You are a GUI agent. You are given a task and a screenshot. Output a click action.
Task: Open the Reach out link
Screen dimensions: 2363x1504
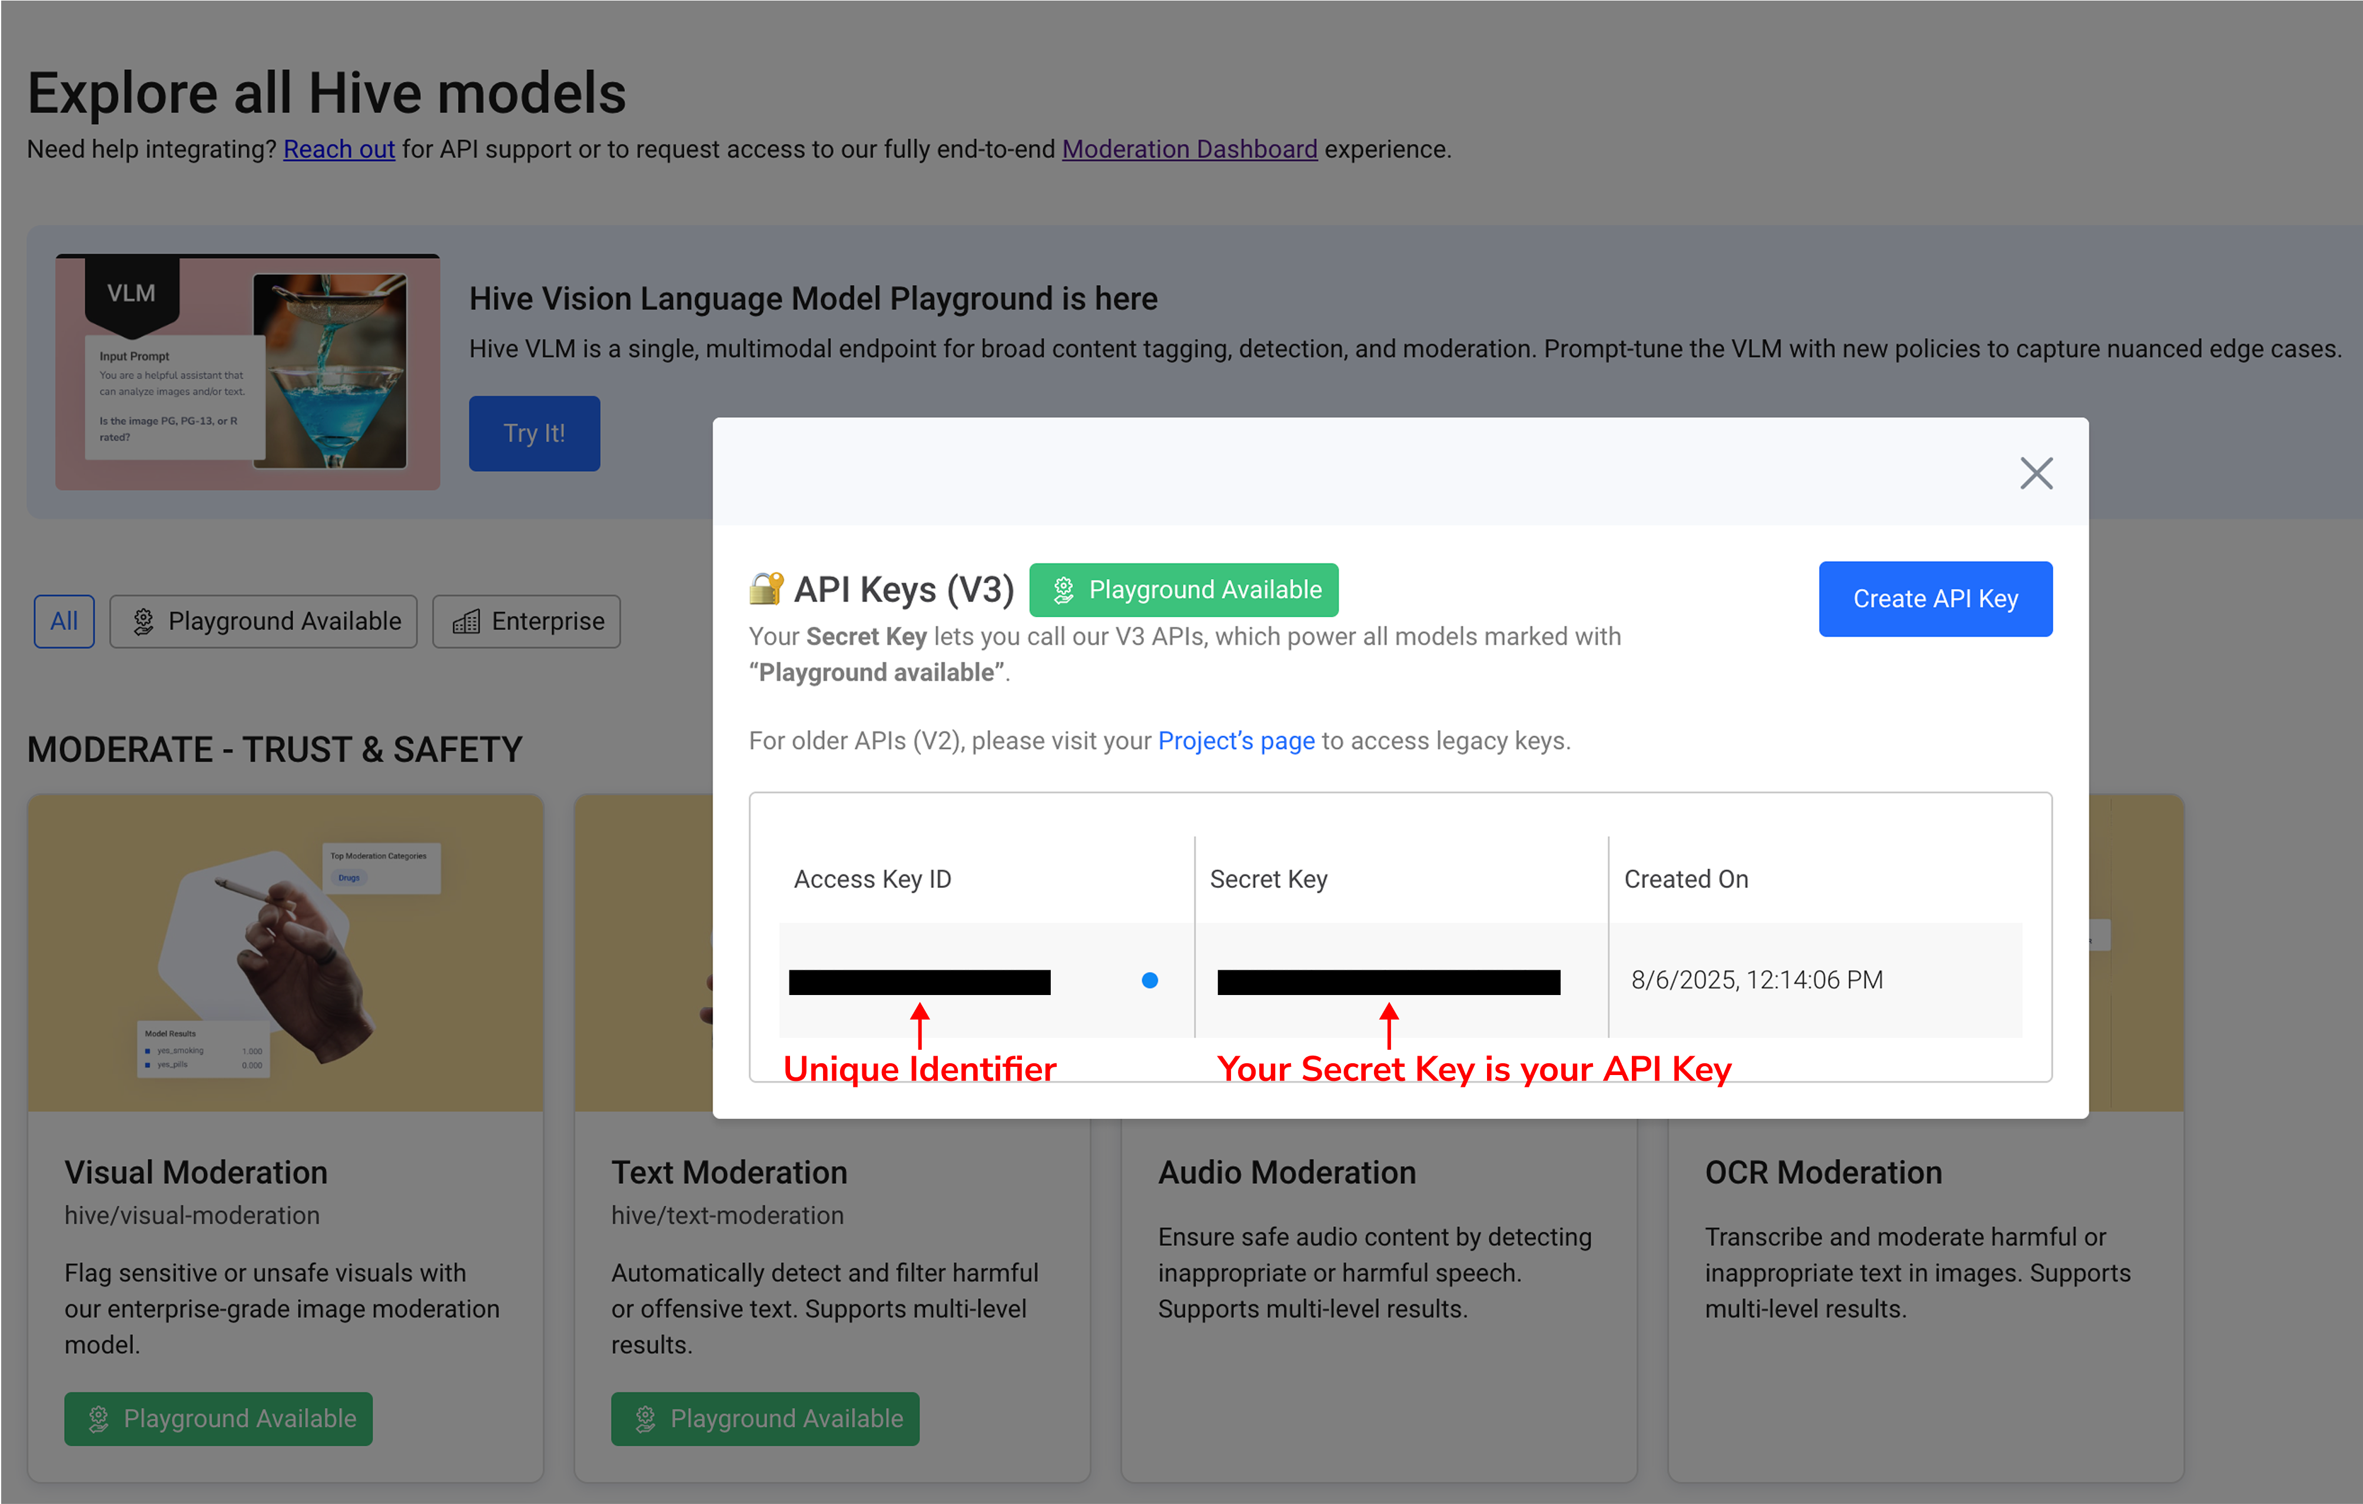click(x=338, y=149)
